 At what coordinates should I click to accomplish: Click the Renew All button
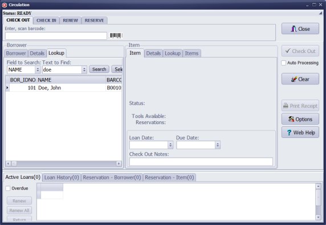click(19, 210)
